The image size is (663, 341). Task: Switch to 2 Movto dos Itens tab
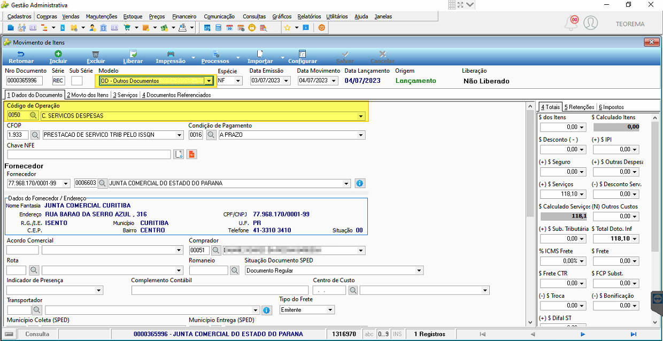pyautogui.click(x=88, y=95)
